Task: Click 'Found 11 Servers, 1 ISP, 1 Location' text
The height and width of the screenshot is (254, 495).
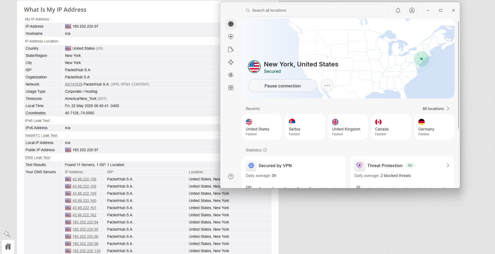Action: (95, 165)
